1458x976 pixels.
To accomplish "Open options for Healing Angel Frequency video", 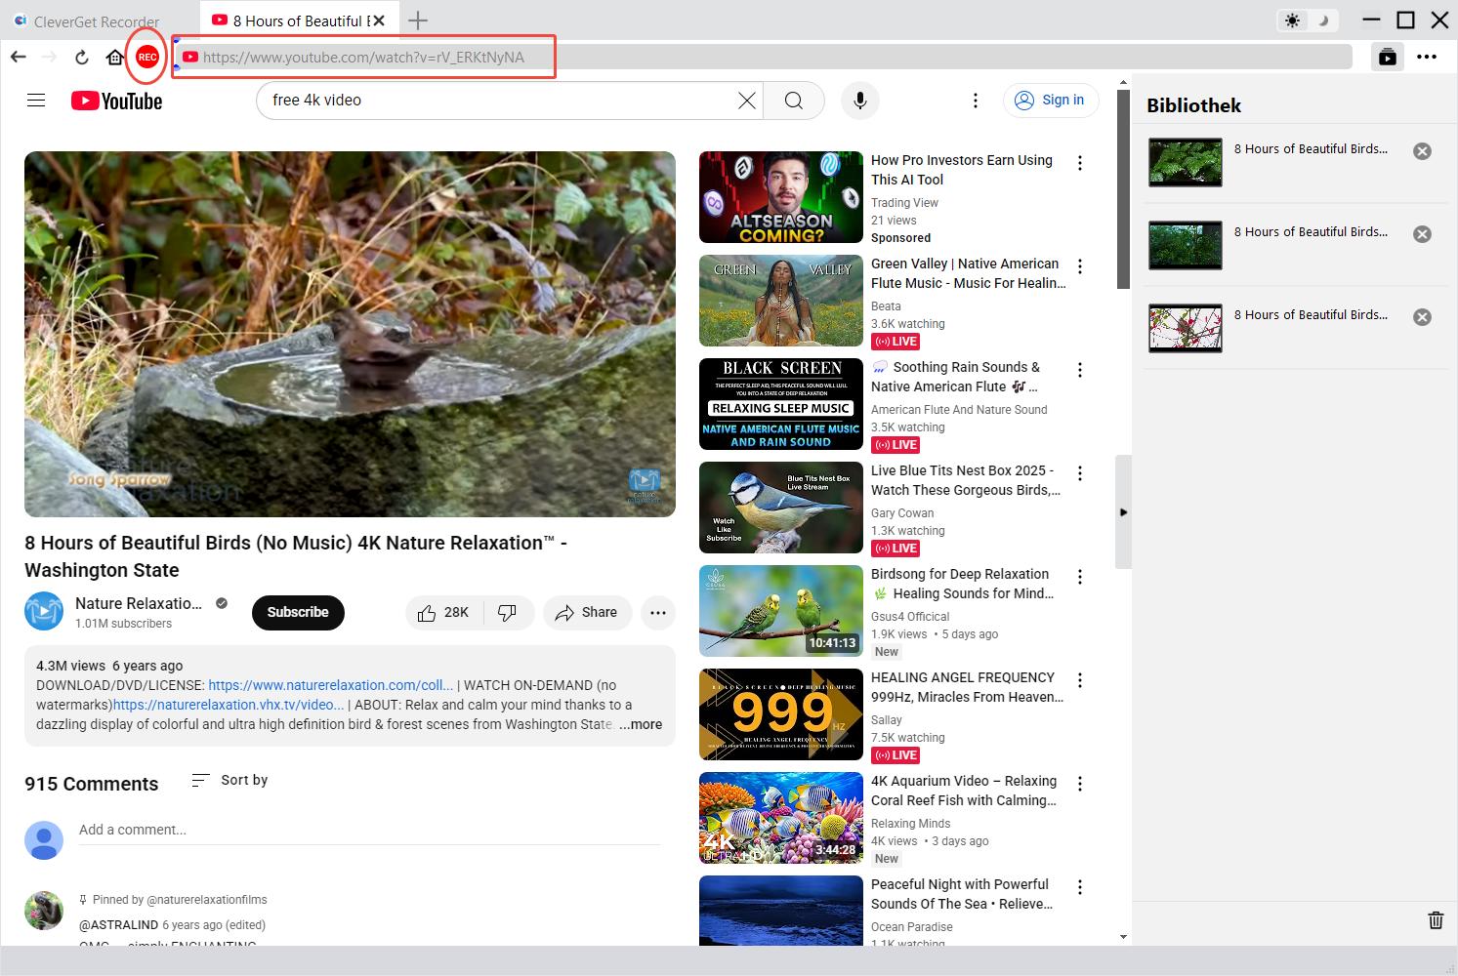I will coord(1080,680).
